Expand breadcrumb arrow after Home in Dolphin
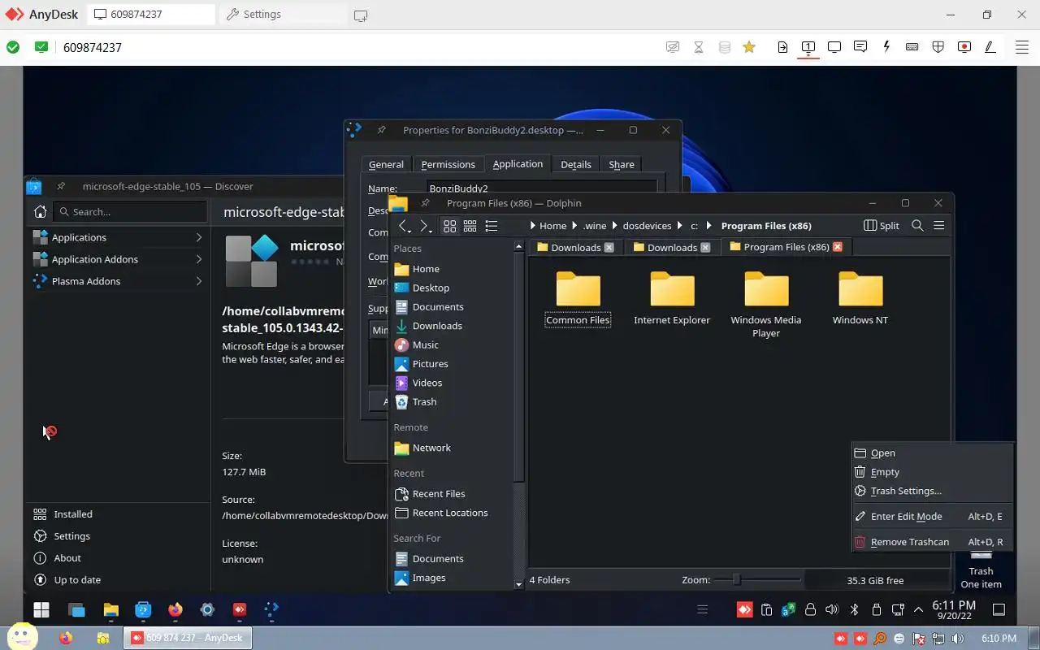The image size is (1040, 650). [x=574, y=226]
